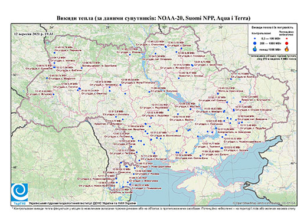The image size is (307, 217).
Task: Click the '12 вересня 2021 р.' date stamp
Action: [x=29, y=34]
